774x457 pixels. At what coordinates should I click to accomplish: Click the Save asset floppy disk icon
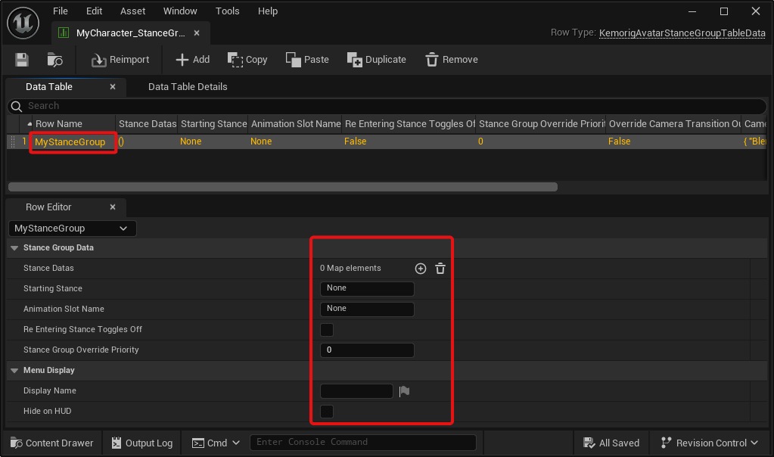[x=21, y=60]
